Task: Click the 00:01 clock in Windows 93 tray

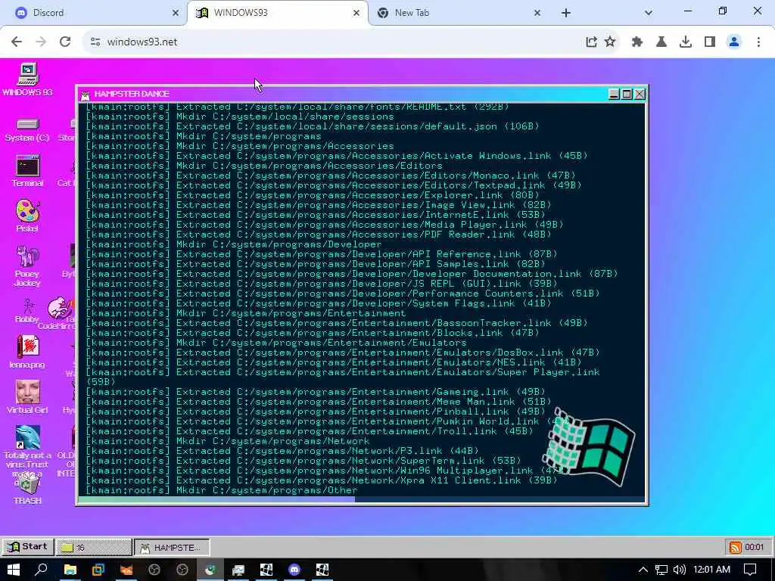Action: point(755,547)
